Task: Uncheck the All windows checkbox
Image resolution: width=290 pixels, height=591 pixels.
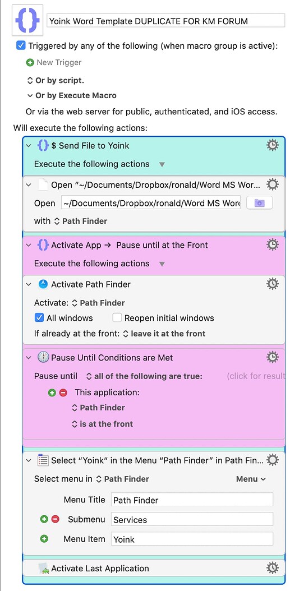Action: [x=39, y=318]
